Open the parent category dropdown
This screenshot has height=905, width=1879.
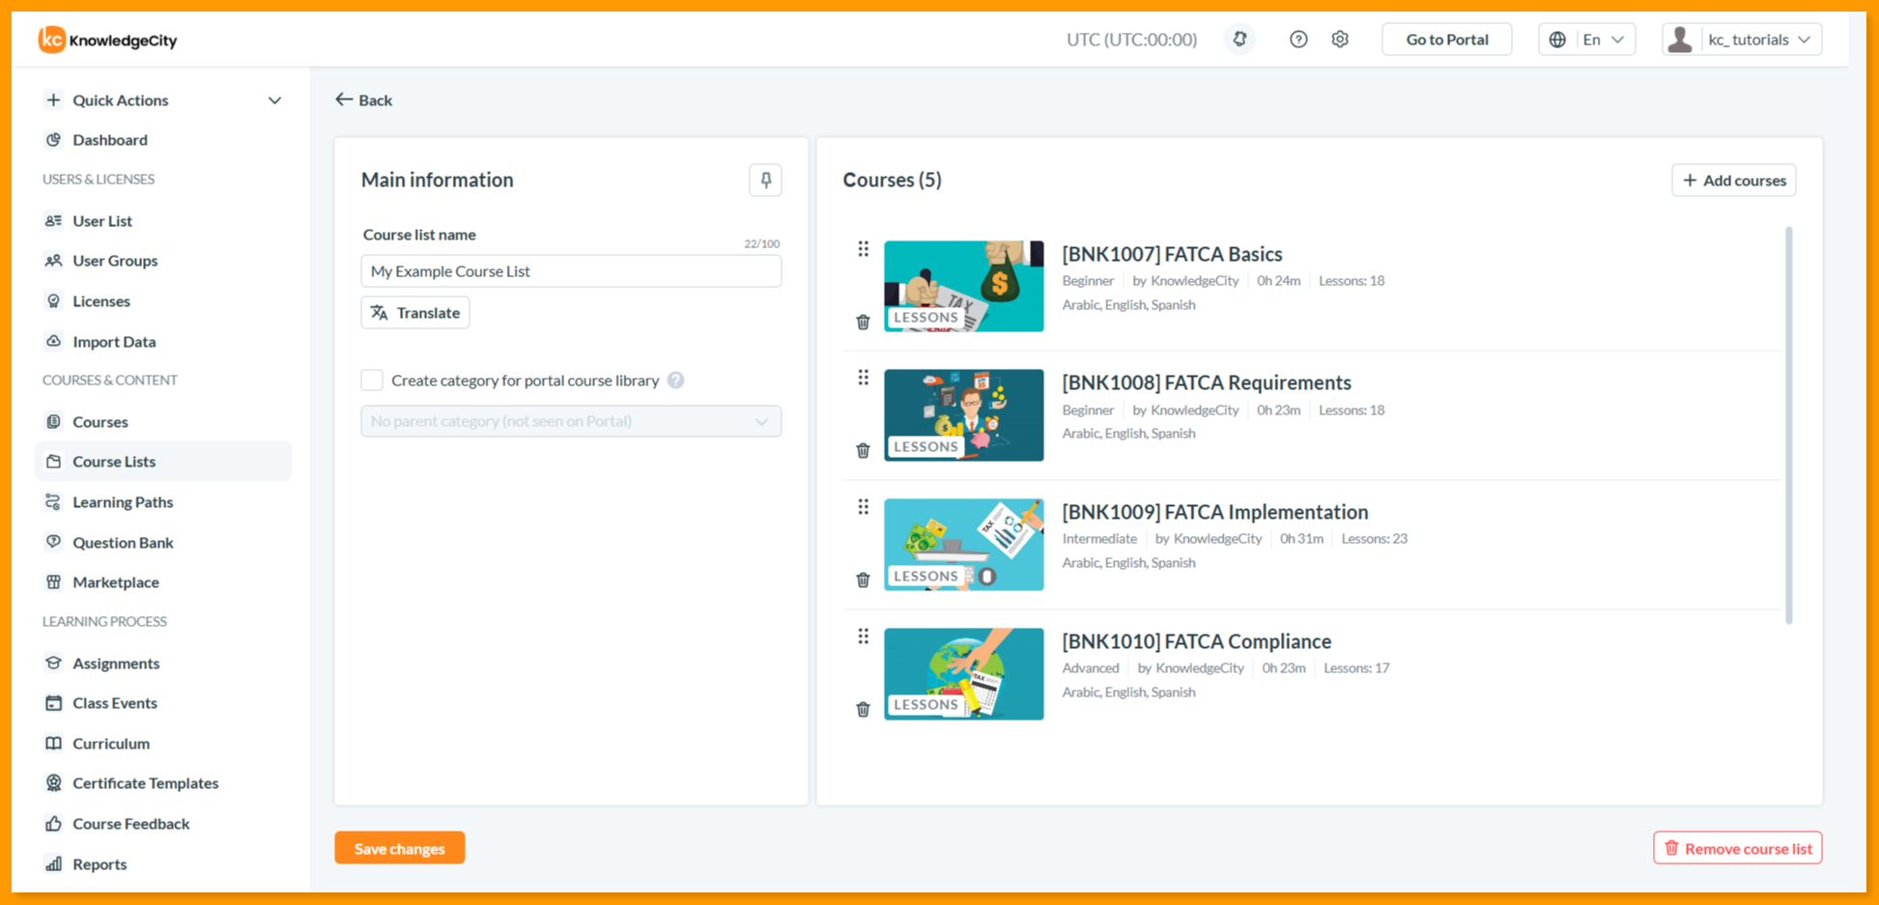tap(571, 421)
